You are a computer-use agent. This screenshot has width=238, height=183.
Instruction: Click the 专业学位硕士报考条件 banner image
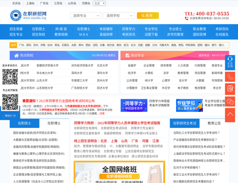click(x=189, y=105)
